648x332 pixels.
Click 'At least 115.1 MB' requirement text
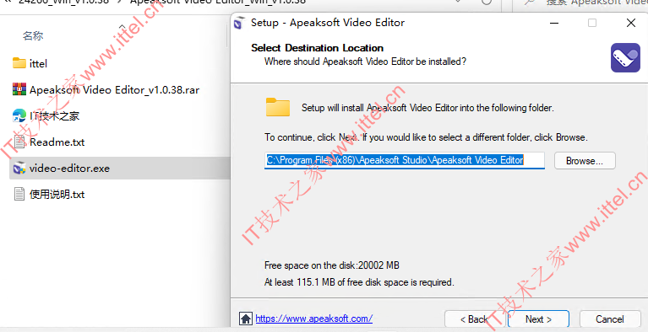point(359,282)
